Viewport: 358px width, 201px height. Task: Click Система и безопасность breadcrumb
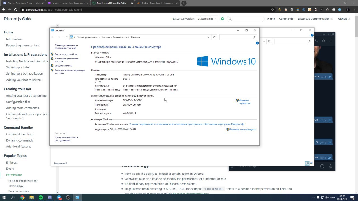coord(114,37)
